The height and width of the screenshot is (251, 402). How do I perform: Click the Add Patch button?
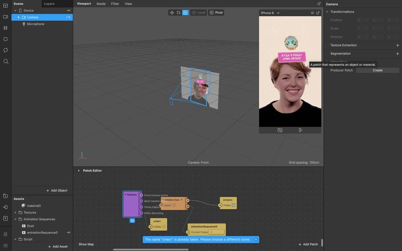coord(308,244)
